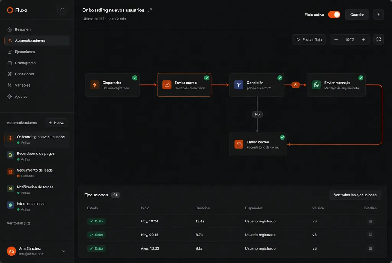392x263 pixels.
Task: Click the Correo de bienvenida envelope icon
Action: [167, 85]
